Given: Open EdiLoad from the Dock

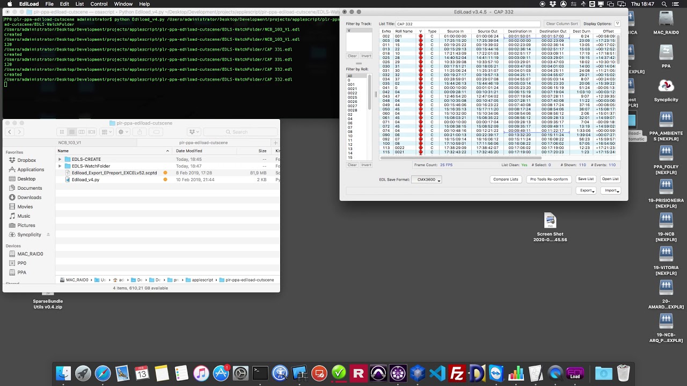Looking at the screenshot, I should click(x=575, y=373).
